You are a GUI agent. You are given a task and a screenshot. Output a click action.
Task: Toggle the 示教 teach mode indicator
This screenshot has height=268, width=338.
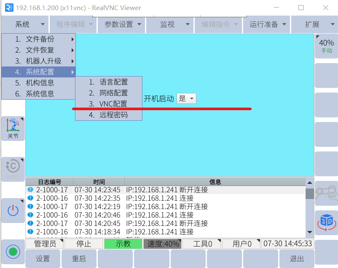pos(123,244)
